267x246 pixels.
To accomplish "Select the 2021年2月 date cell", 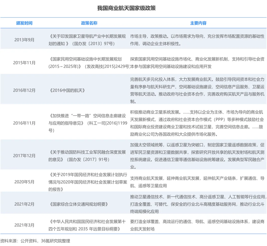I will pos(24,204).
